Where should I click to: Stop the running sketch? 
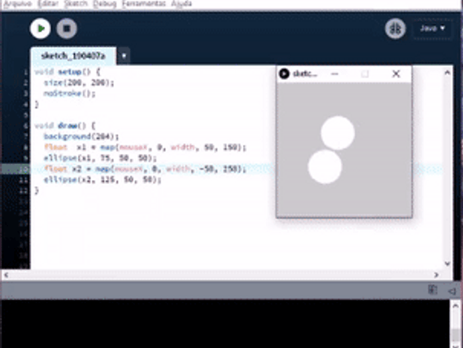coord(66,28)
